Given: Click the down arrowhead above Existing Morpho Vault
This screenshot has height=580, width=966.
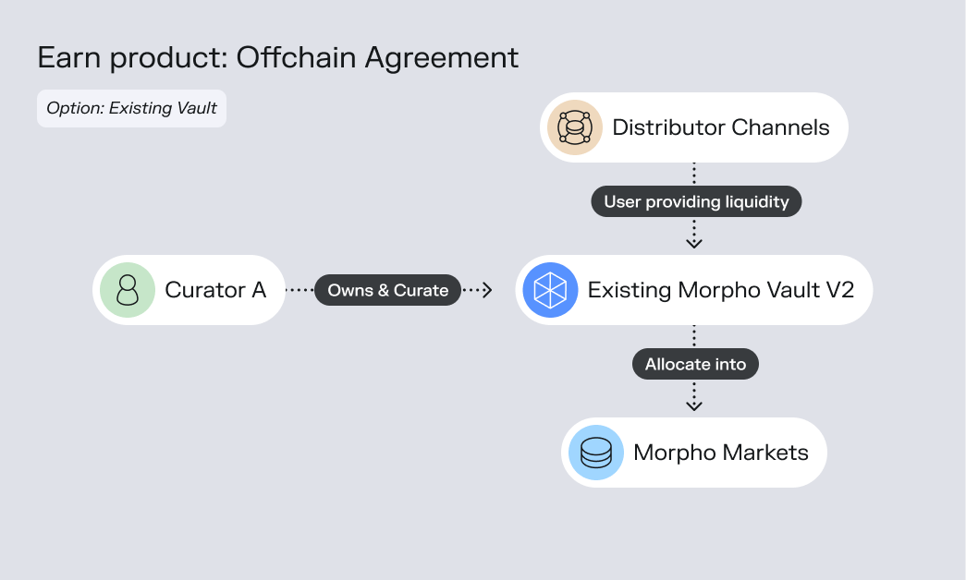Looking at the screenshot, I should (x=694, y=242).
